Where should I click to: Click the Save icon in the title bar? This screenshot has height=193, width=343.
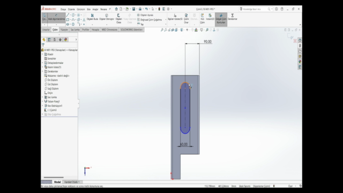[x=133, y=9]
